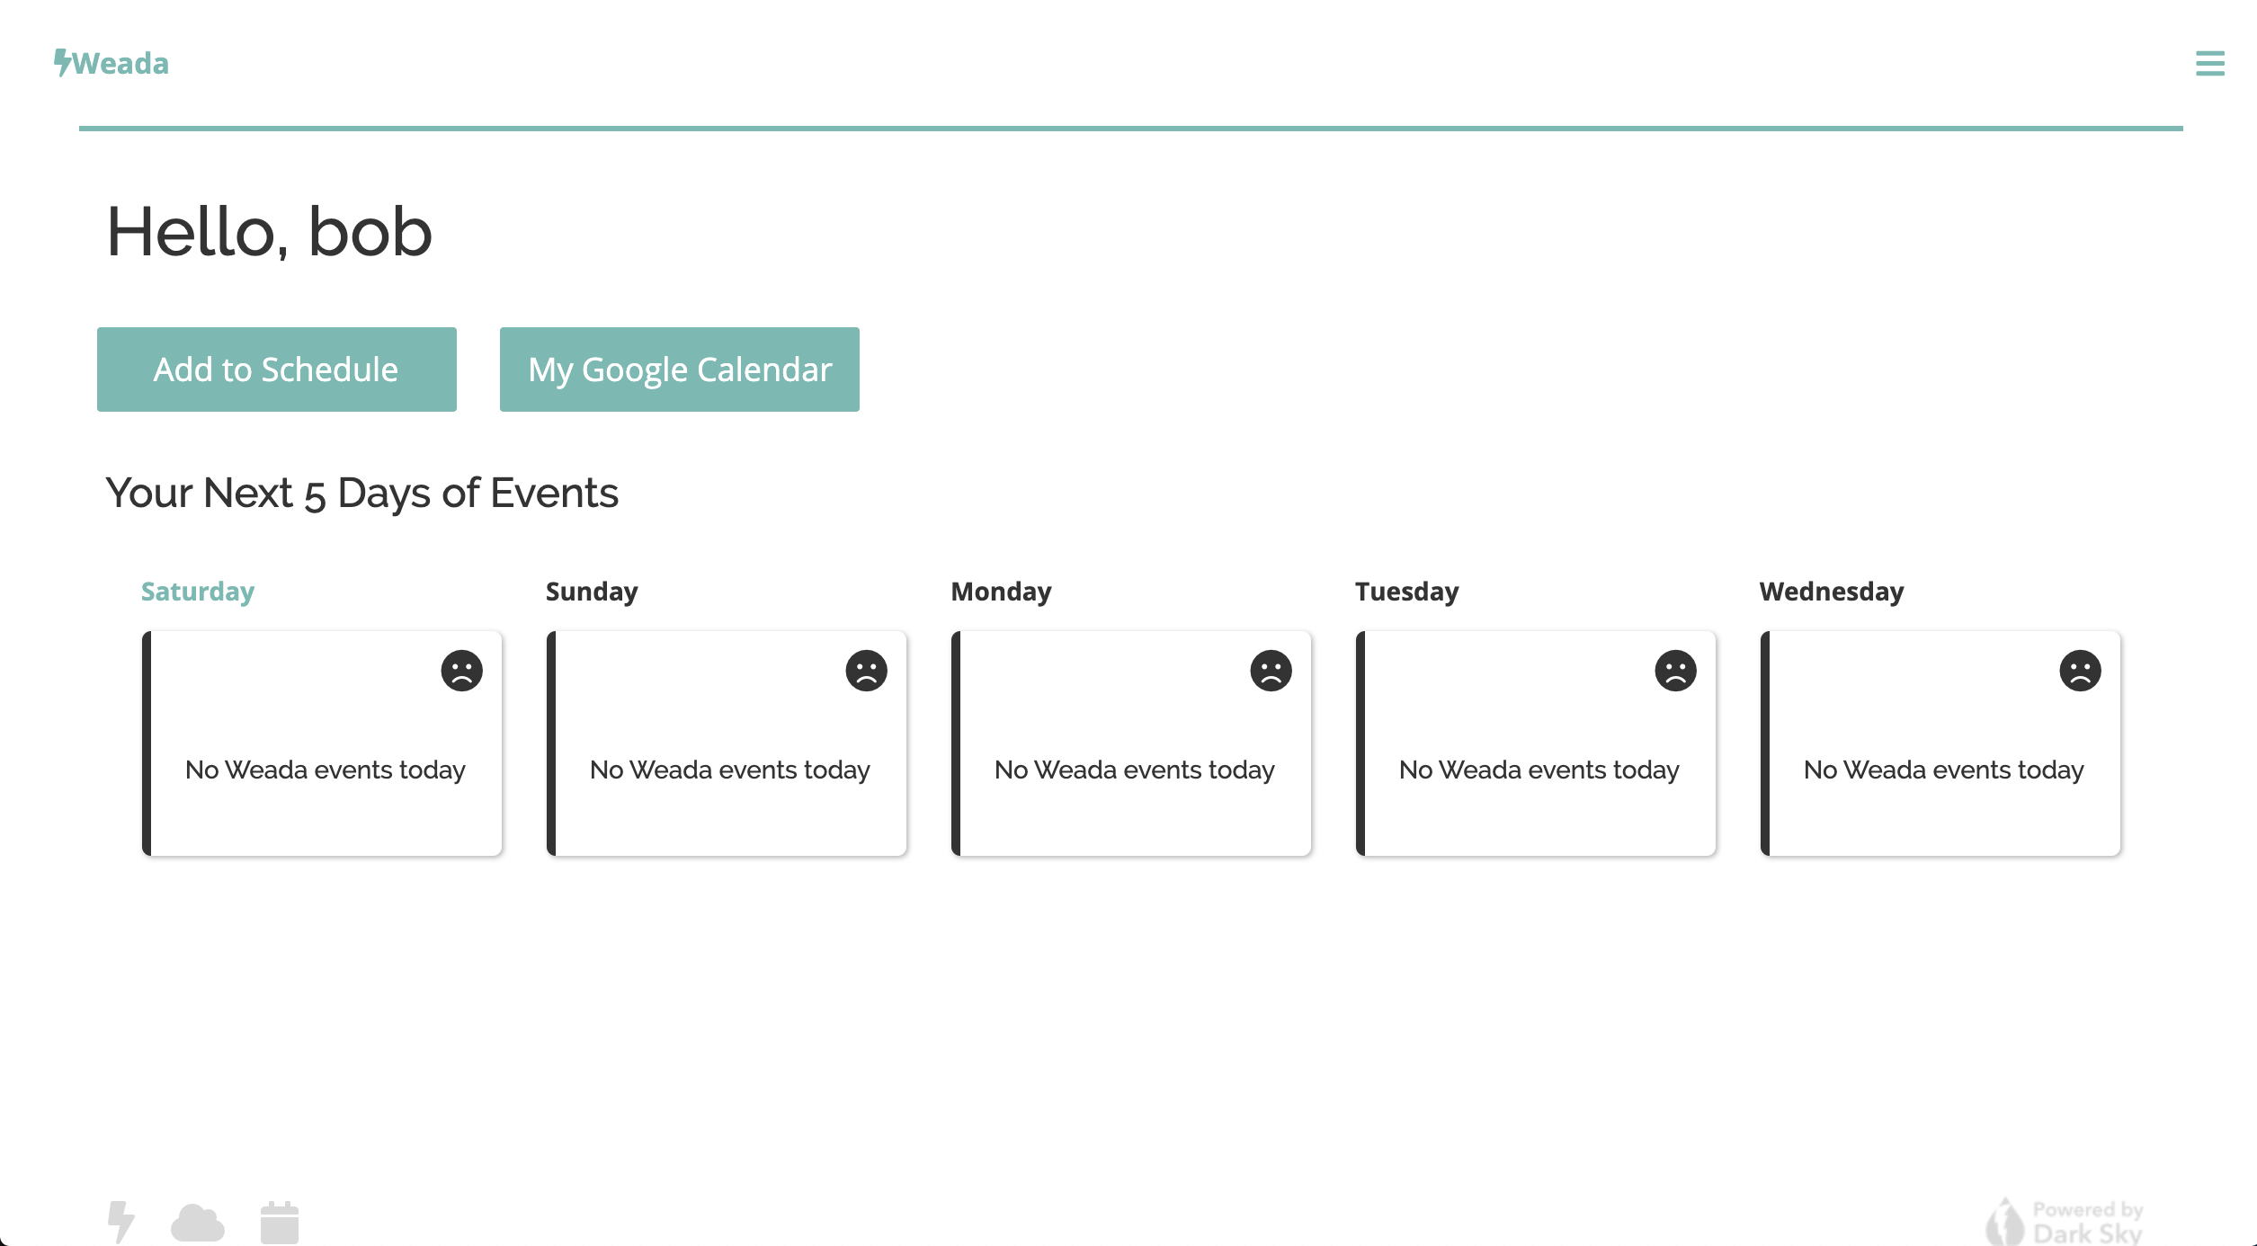
Task: Click the Weada logo link
Action: click(112, 63)
